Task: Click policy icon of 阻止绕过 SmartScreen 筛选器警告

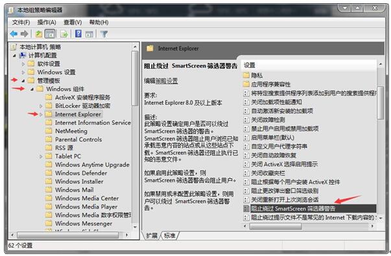Action: click(x=246, y=209)
